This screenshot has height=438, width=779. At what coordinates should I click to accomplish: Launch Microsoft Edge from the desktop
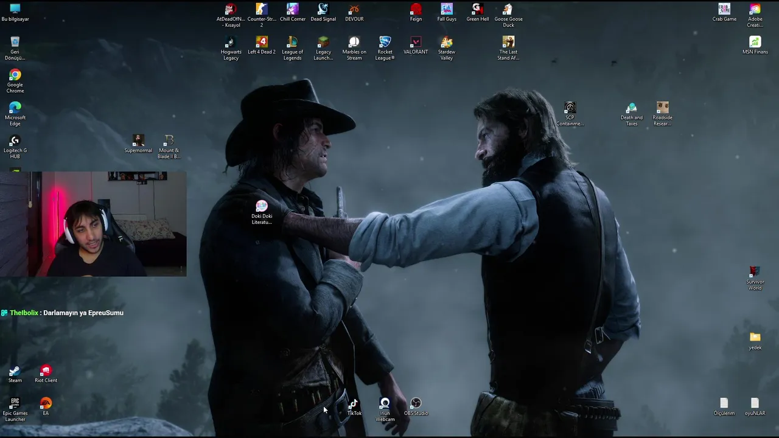tap(15, 114)
